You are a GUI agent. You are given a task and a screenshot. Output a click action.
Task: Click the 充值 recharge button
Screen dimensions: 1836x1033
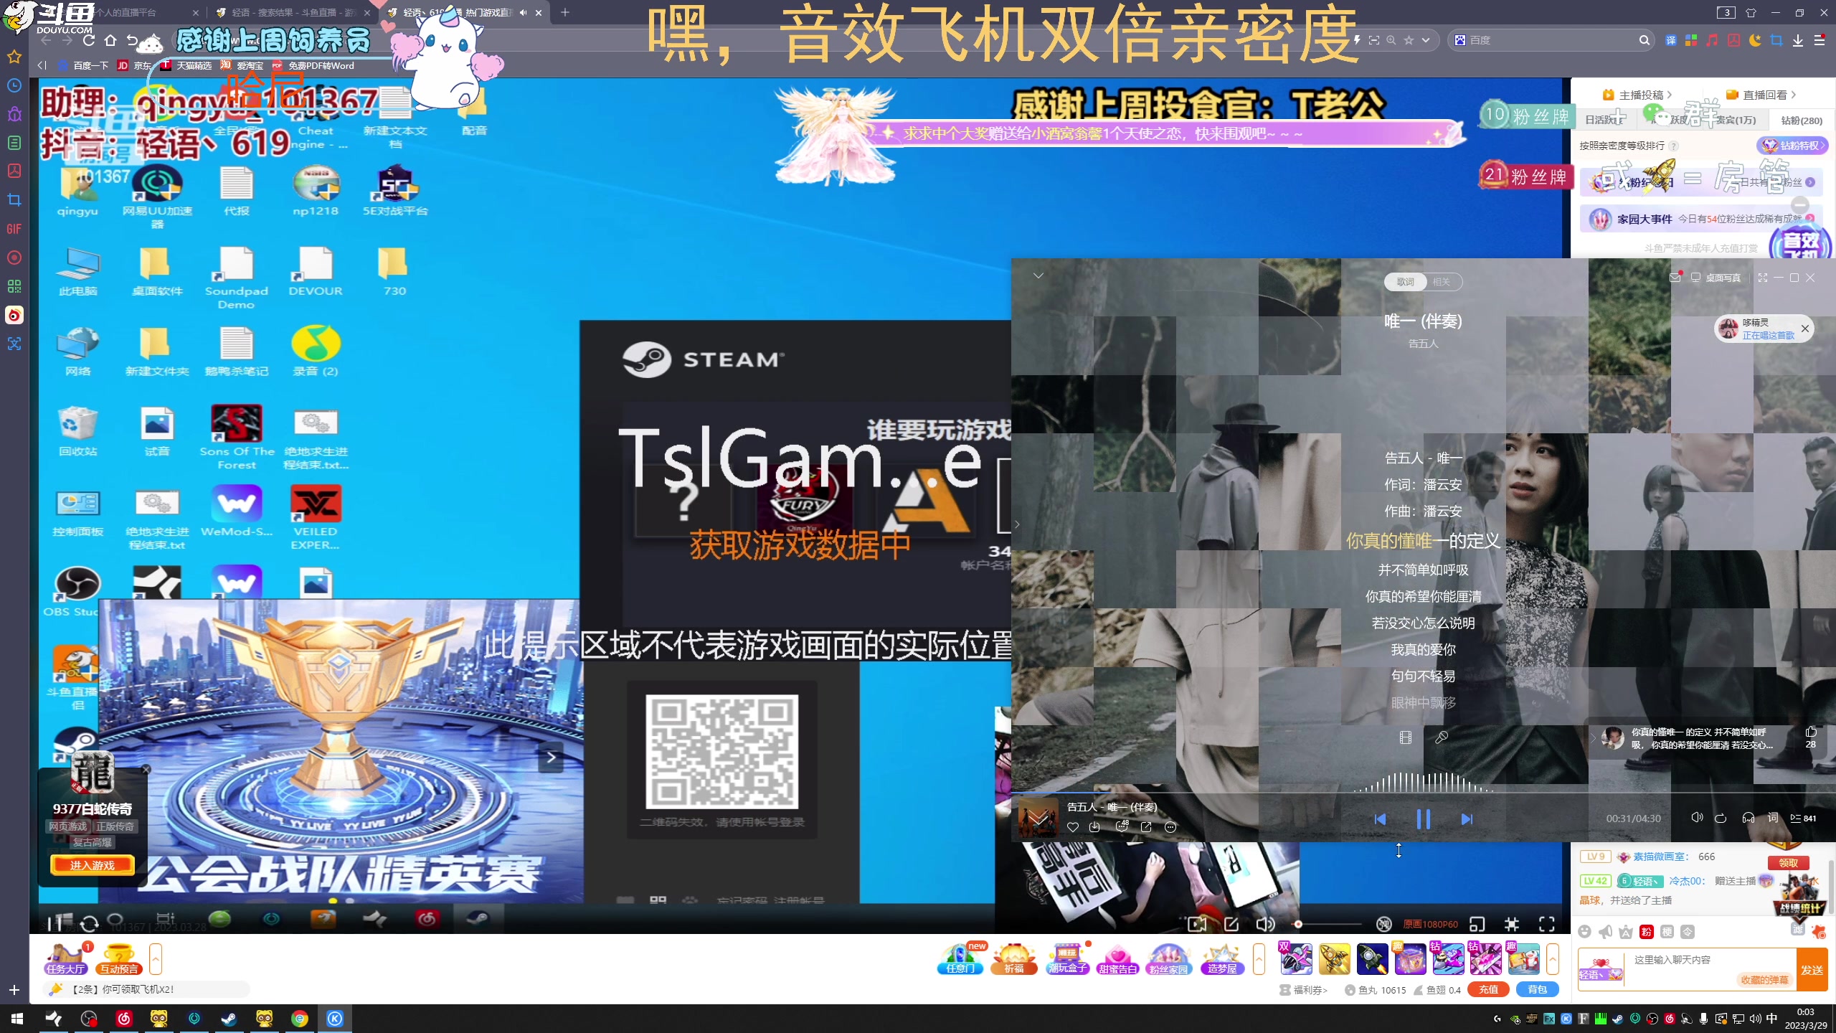(1488, 989)
